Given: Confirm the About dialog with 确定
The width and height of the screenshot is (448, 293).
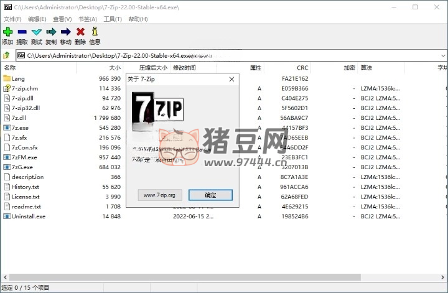Looking at the screenshot, I should coord(210,195).
